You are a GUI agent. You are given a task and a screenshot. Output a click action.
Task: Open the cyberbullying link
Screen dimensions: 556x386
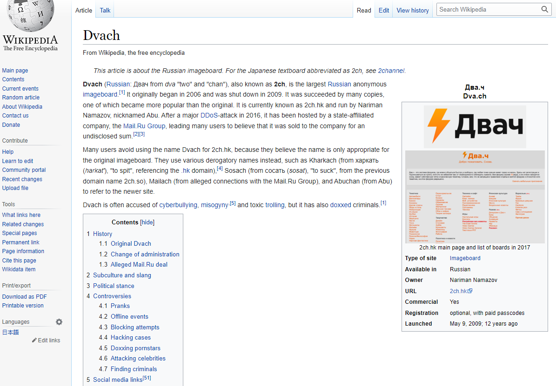[178, 205]
